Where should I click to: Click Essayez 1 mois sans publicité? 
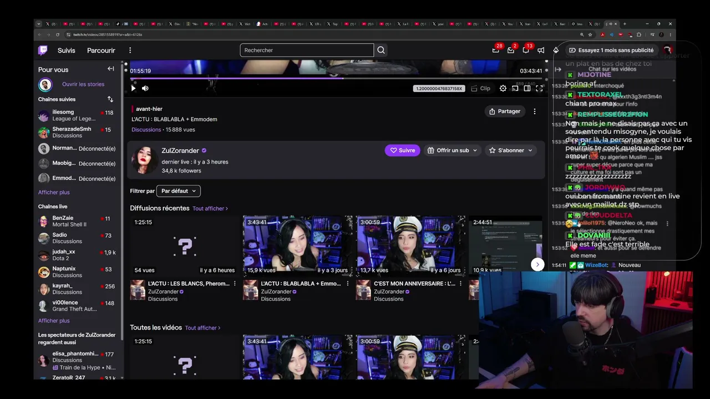[x=611, y=50]
